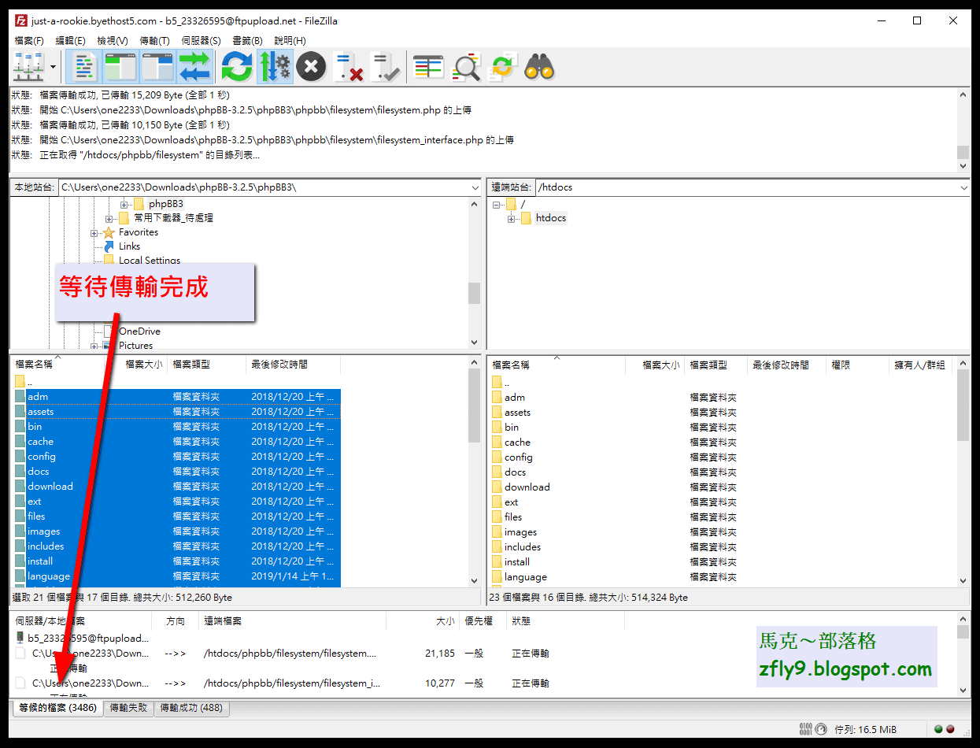Open file search with the binoculars icon
980x748 pixels.
click(538, 66)
